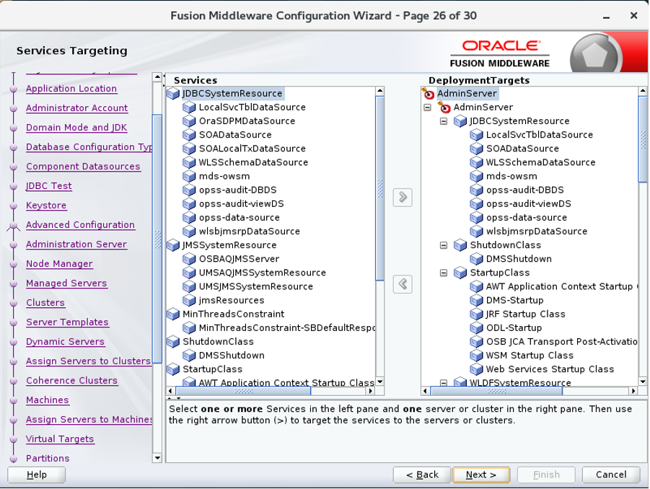Target selected services with the right arrow button
The image size is (650, 489).
tap(403, 197)
